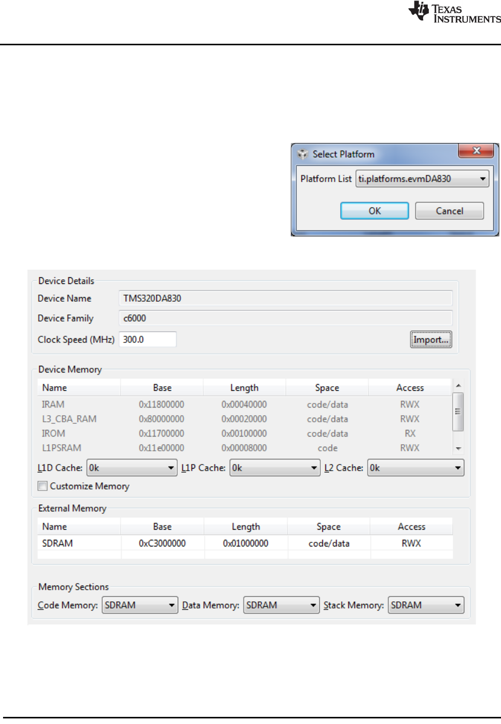The image size is (501, 724).
Task: Open the Code Memory dropdown
Action: coord(140,605)
